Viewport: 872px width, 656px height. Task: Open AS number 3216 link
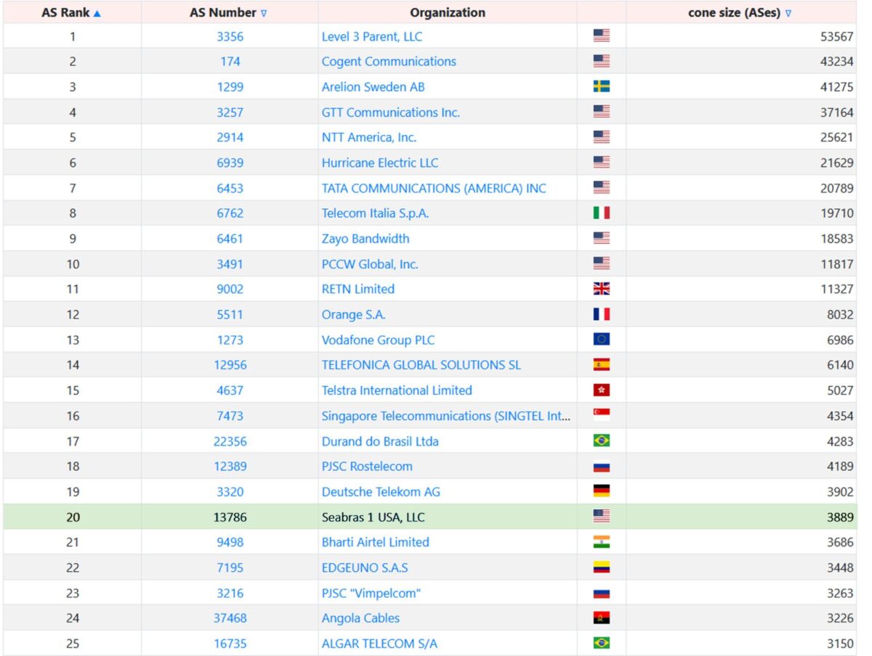pyautogui.click(x=230, y=593)
